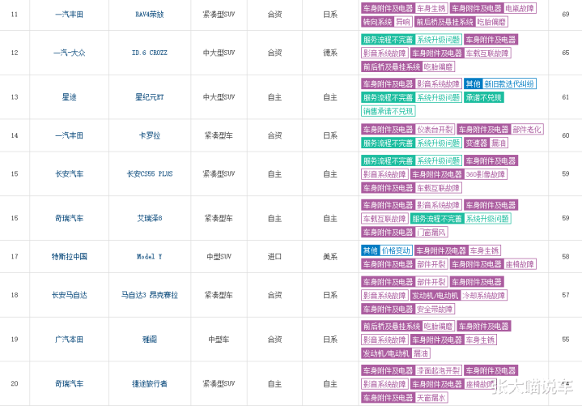Click 奇瑞汽车 brand in the 捷途旅行者 row
582x406 pixels.
69,383
